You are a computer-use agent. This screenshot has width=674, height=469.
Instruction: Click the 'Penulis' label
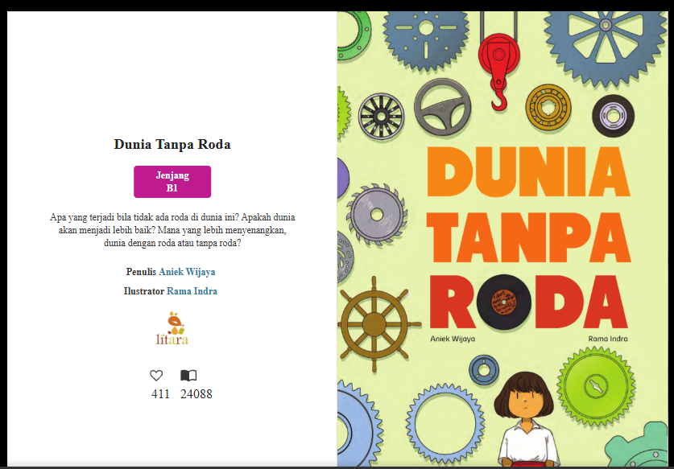141,272
